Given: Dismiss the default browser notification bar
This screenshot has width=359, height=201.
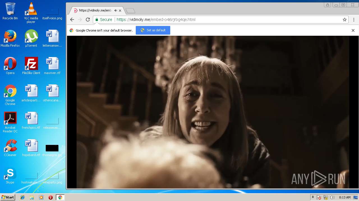Looking at the screenshot, I should tap(353, 30).
